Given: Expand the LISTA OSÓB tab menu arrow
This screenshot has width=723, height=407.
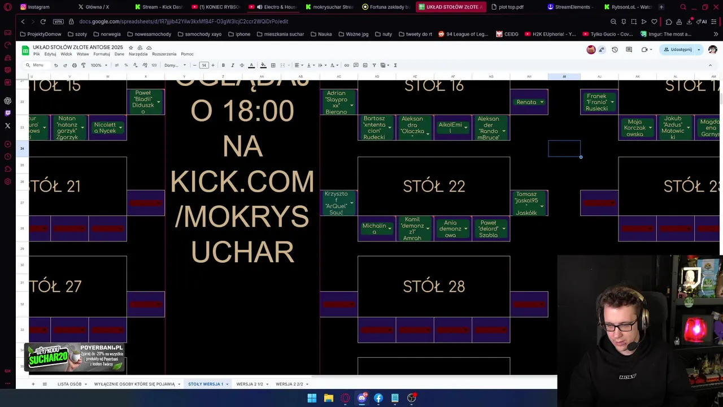Looking at the screenshot, I should [x=86, y=384].
